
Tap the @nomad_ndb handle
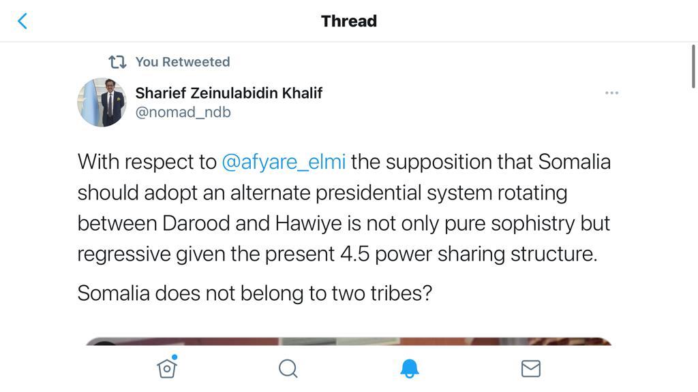(x=183, y=112)
